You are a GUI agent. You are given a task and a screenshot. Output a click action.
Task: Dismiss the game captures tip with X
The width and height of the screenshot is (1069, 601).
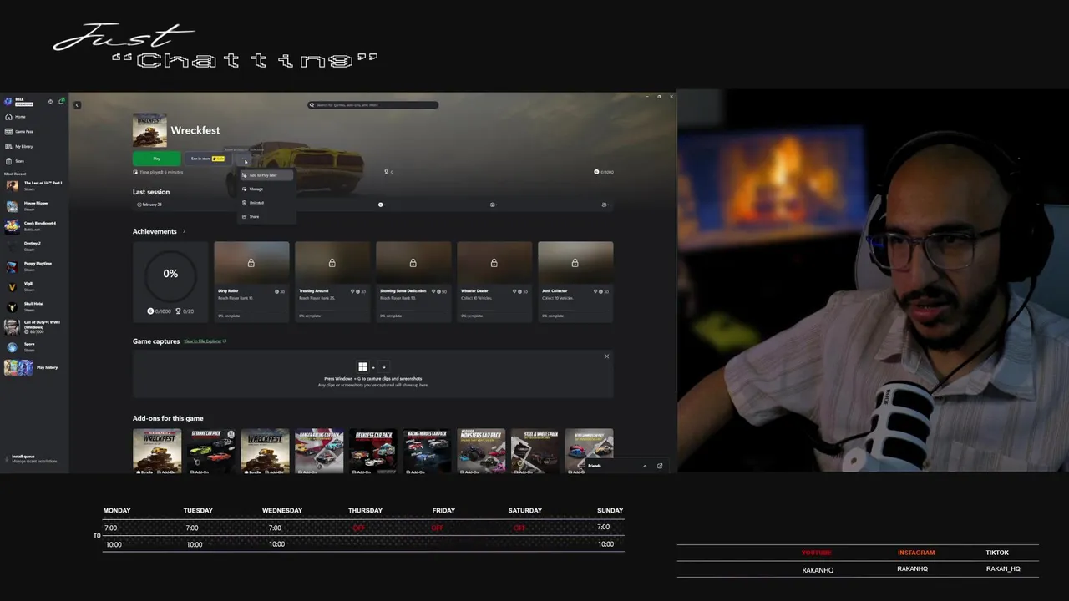[x=606, y=356]
